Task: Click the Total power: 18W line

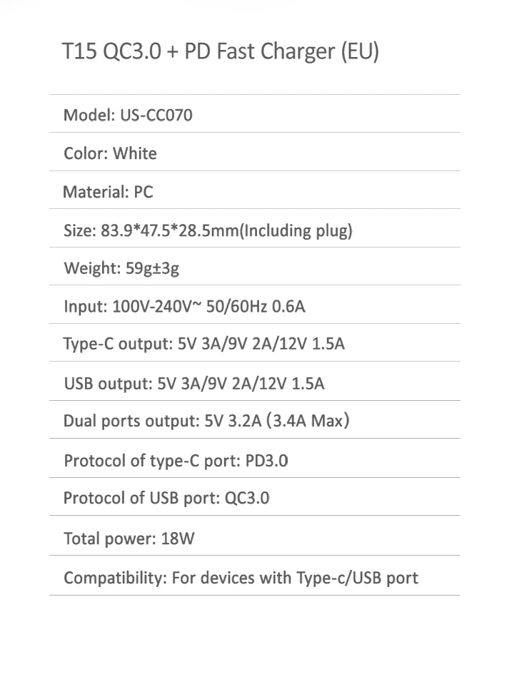Action: (x=129, y=539)
